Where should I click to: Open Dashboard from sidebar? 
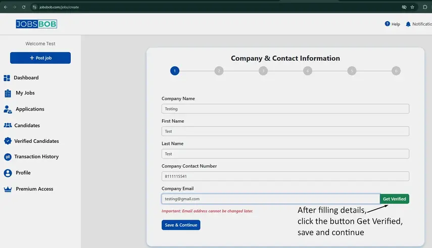26,78
